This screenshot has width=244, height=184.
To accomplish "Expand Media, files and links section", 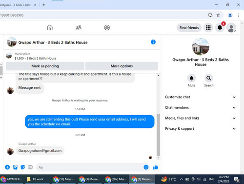I will click(201, 118).
